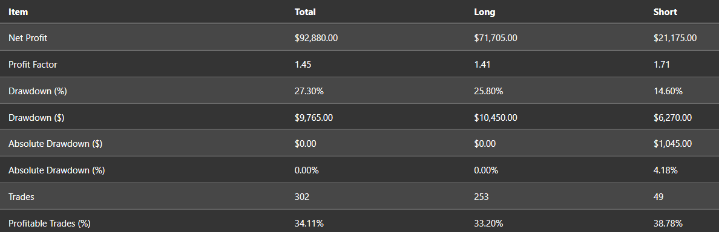Click total drawdown percent 27.30%
The height and width of the screenshot is (232, 719).
(x=309, y=91)
